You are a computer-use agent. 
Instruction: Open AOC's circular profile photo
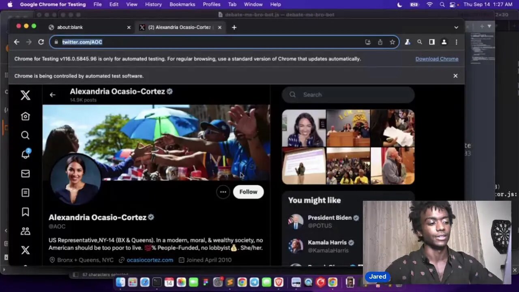click(x=75, y=178)
